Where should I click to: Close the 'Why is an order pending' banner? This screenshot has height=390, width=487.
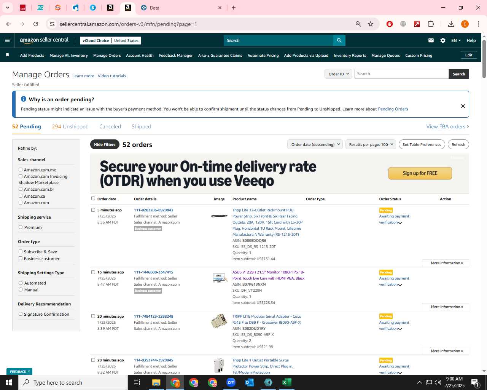pos(463,106)
